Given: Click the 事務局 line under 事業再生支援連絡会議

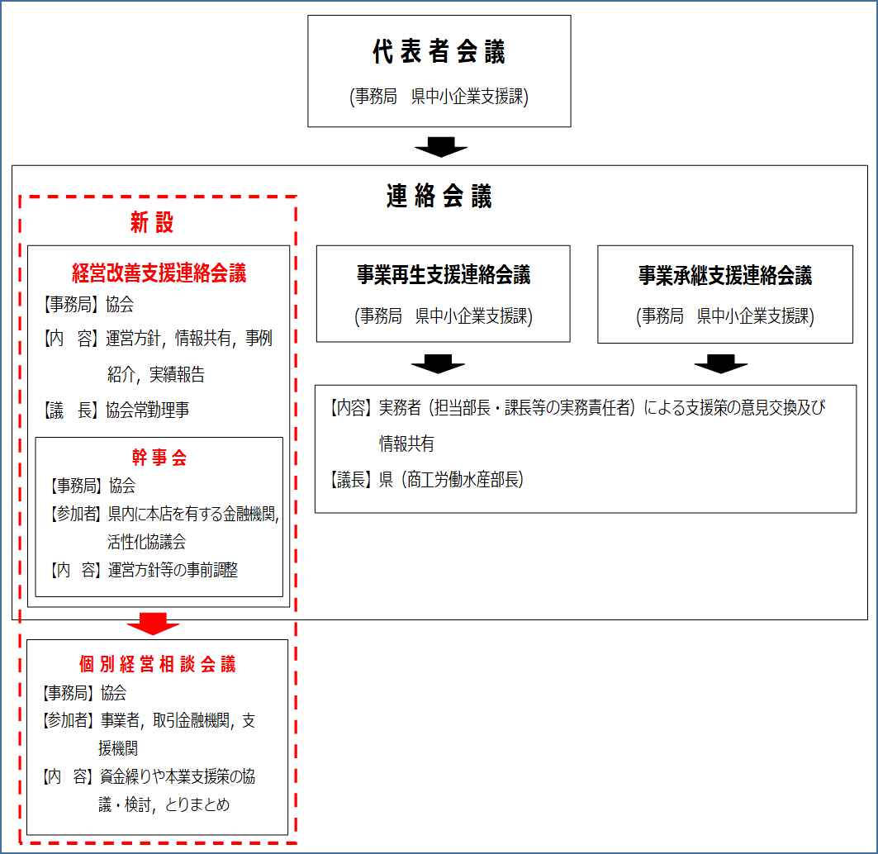Looking at the screenshot, I should (444, 316).
